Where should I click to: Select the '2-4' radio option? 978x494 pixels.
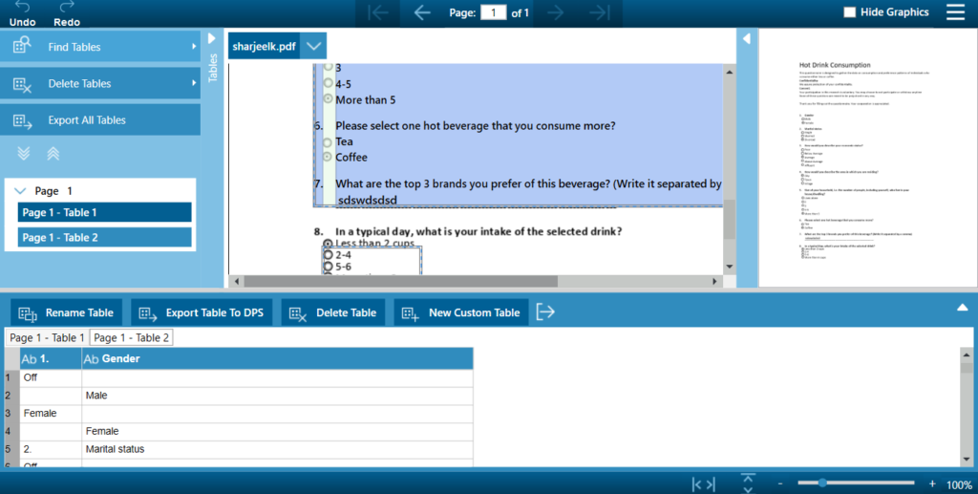click(x=329, y=256)
